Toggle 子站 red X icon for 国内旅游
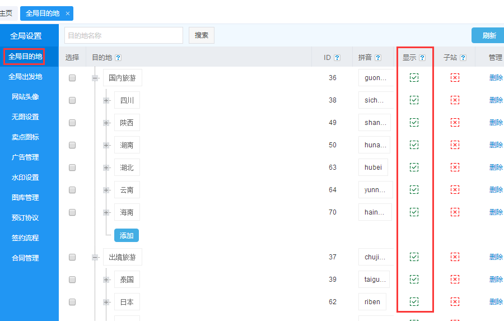The width and height of the screenshot is (504, 321). (455, 77)
